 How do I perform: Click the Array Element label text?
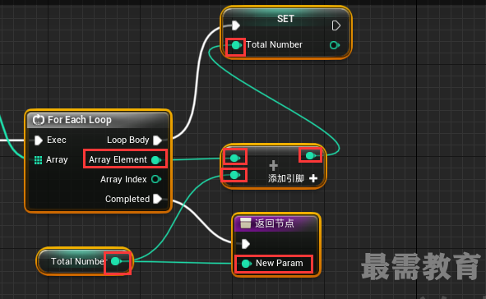[x=118, y=159]
